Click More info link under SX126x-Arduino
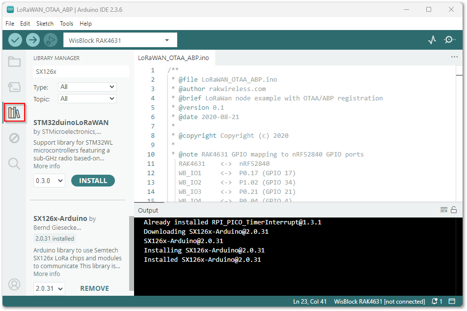 [x=46, y=274]
